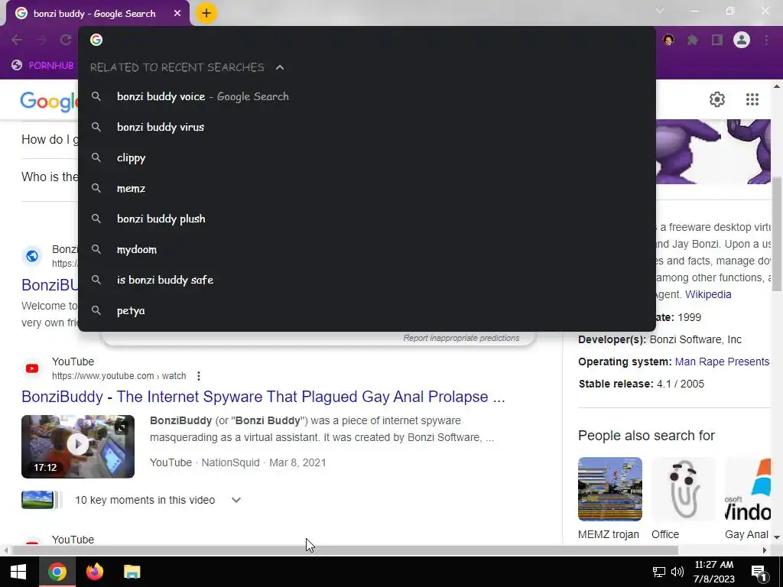Open Google apps grid
Screen dimensions: 783x587
coord(752,99)
